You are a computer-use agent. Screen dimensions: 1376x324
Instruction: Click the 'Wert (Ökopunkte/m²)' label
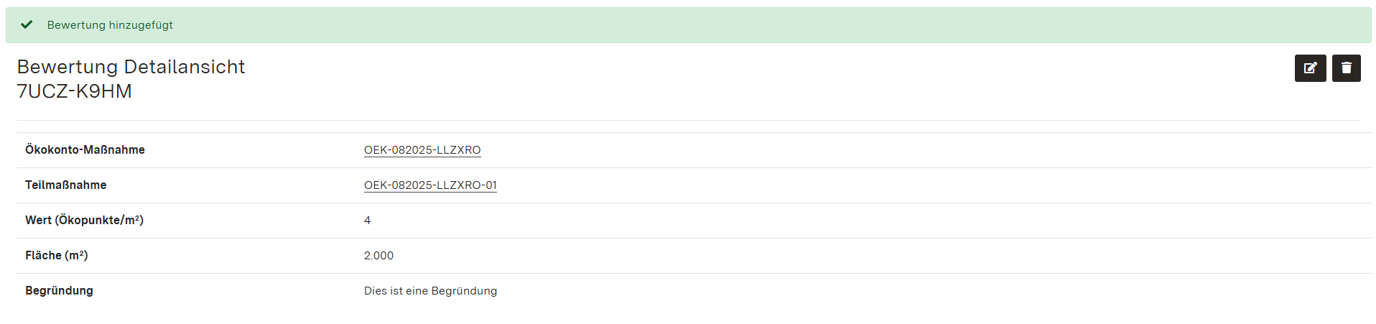[84, 221]
